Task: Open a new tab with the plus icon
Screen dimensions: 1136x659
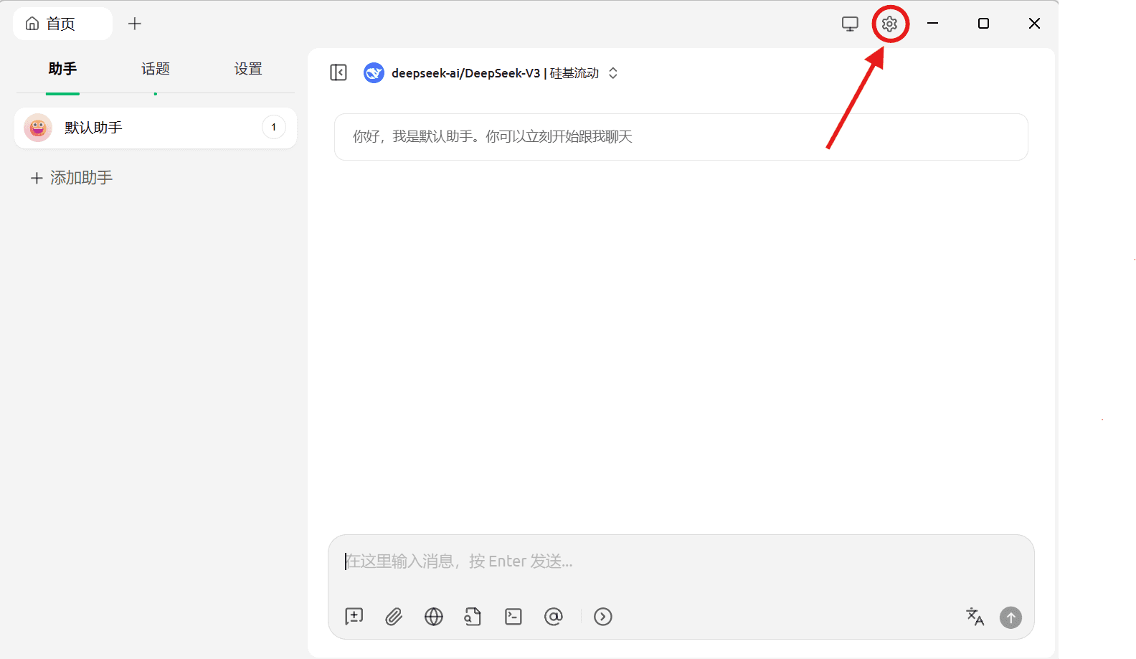Action: click(x=135, y=24)
